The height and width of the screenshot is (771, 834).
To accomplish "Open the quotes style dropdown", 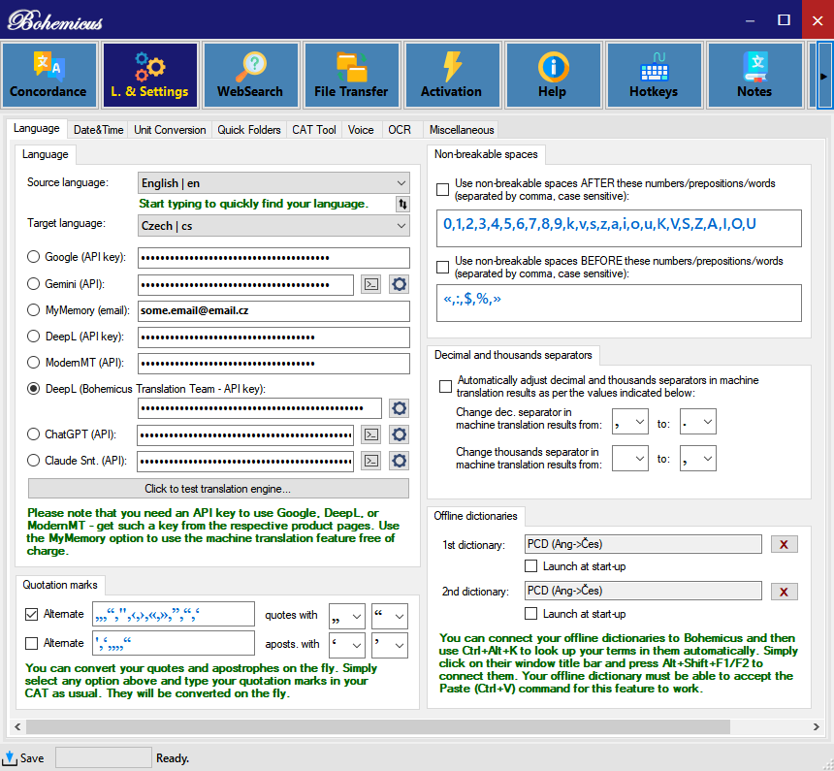I will pyautogui.click(x=346, y=615).
